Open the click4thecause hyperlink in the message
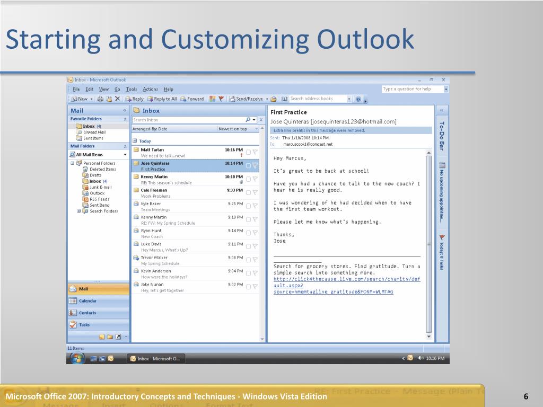Image resolution: width=543 pixels, height=407 pixels. tap(347, 285)
